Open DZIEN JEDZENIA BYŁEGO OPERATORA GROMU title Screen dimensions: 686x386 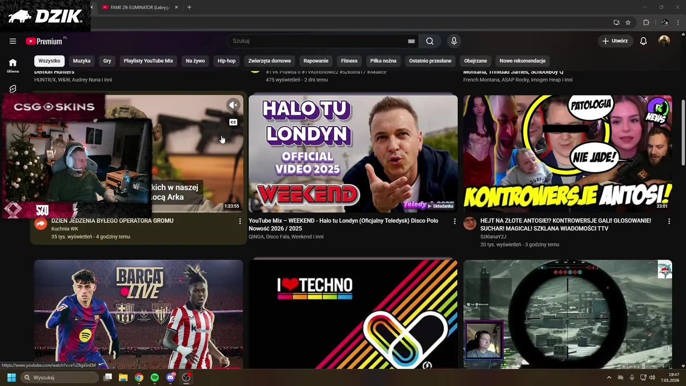(x=113, y=221)
